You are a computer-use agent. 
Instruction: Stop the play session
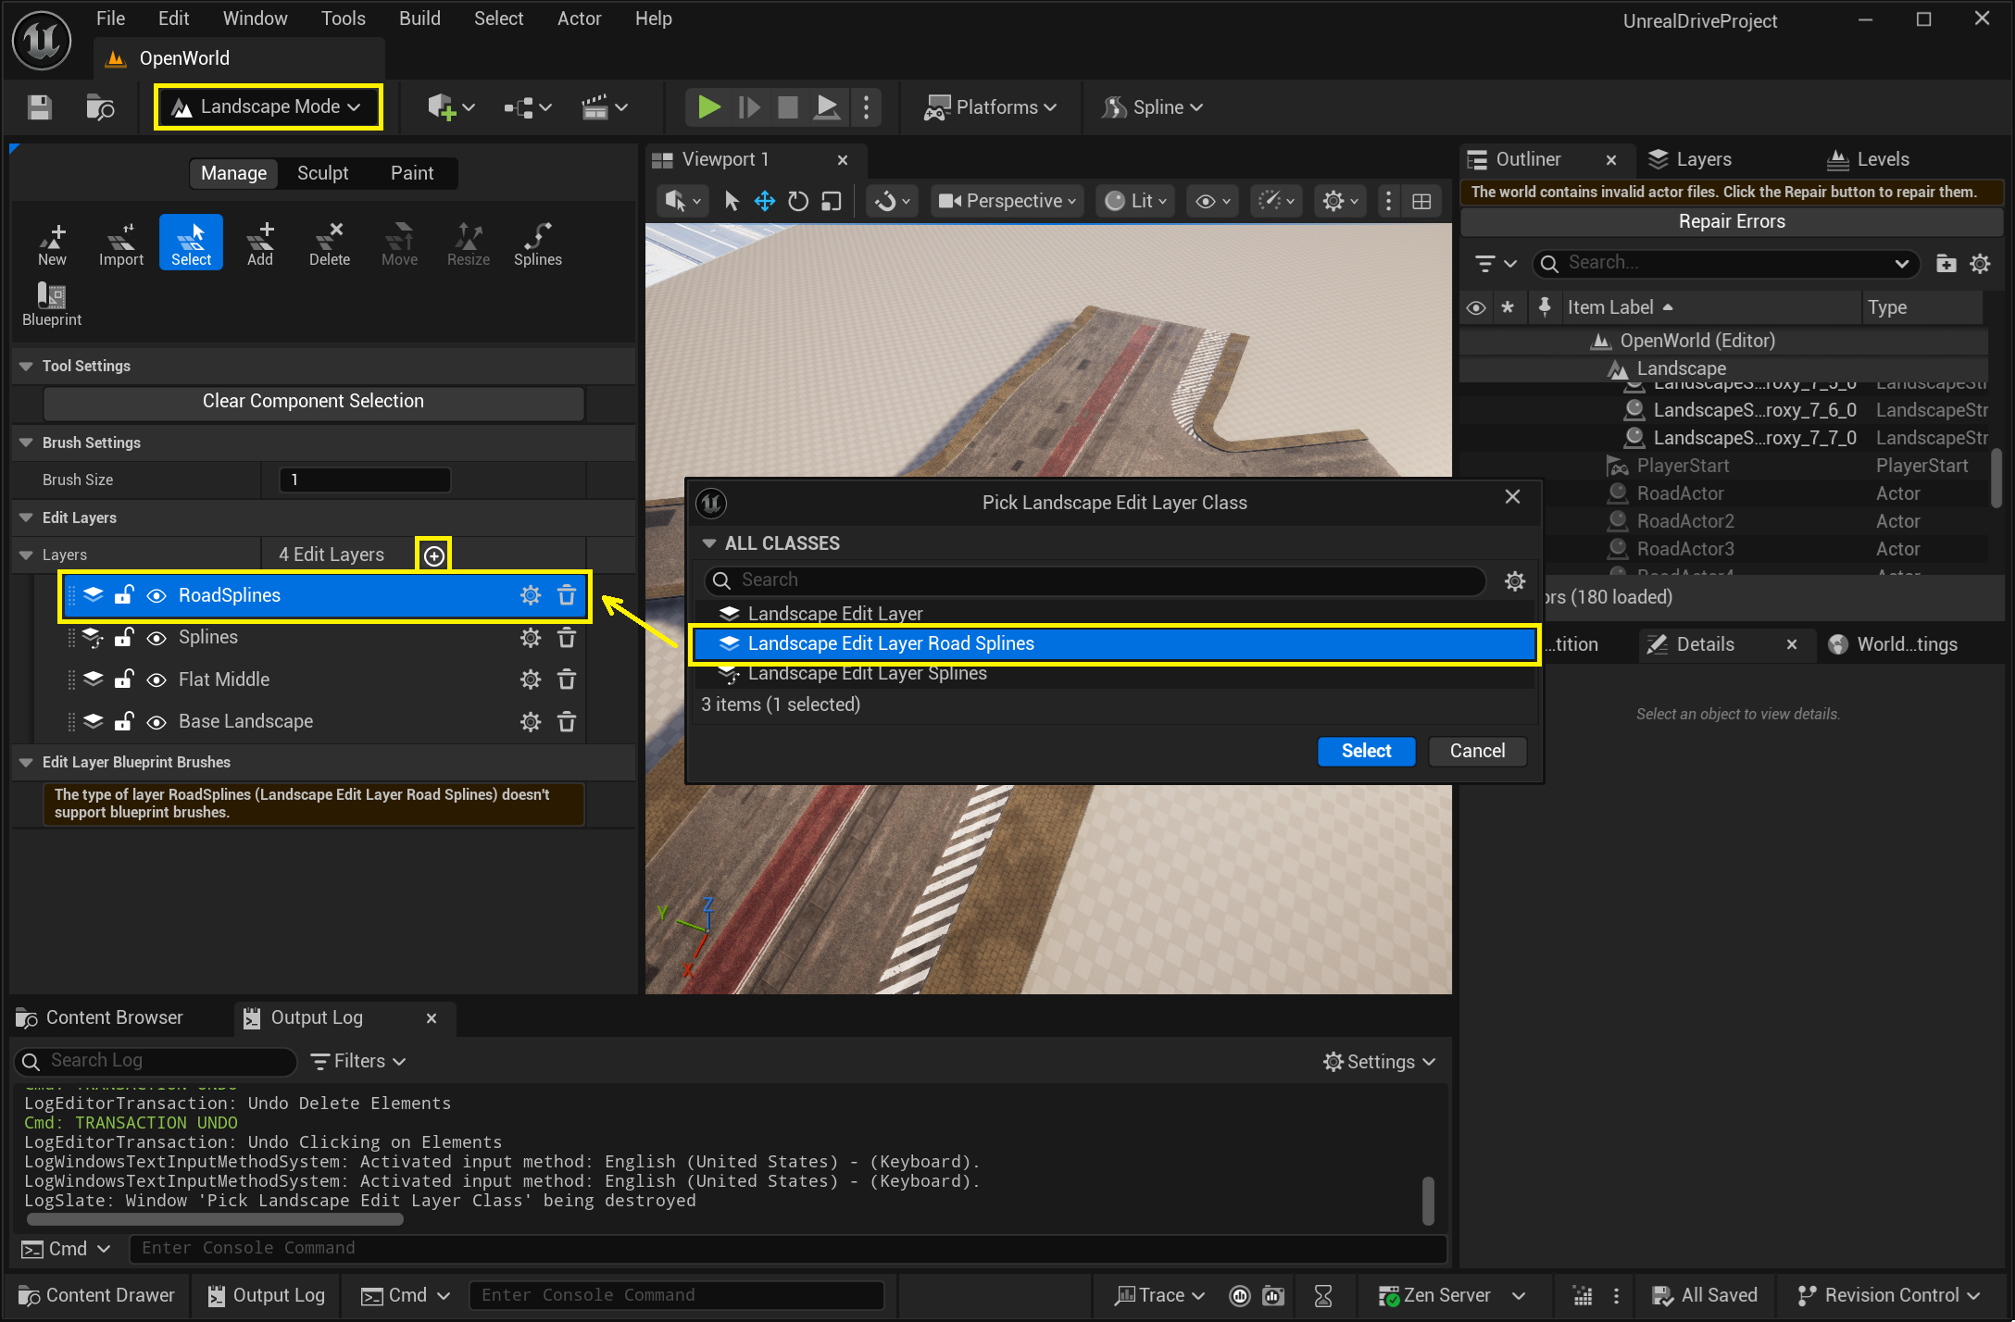[788, 107]
